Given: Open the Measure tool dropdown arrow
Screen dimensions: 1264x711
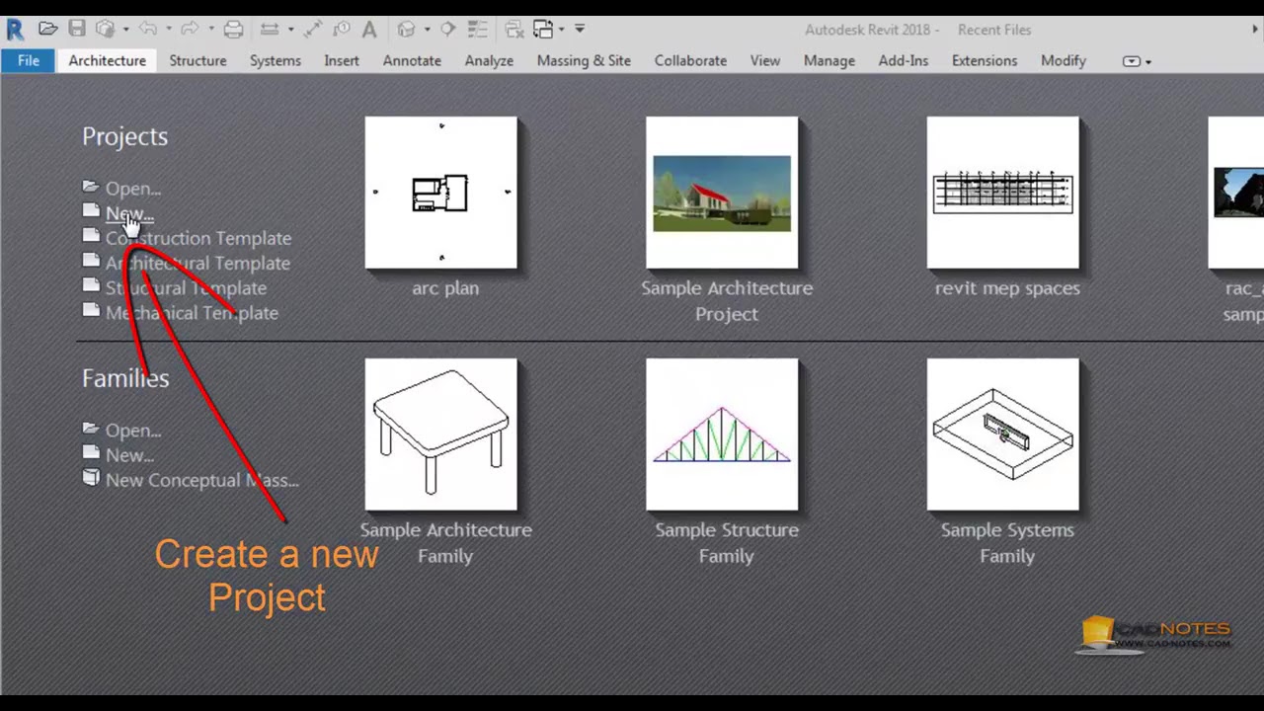Looking at the screenshot, I should [x=290, y=30].
